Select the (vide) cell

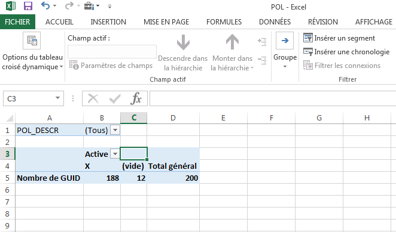pyautogui.click(x=133, y=166)
